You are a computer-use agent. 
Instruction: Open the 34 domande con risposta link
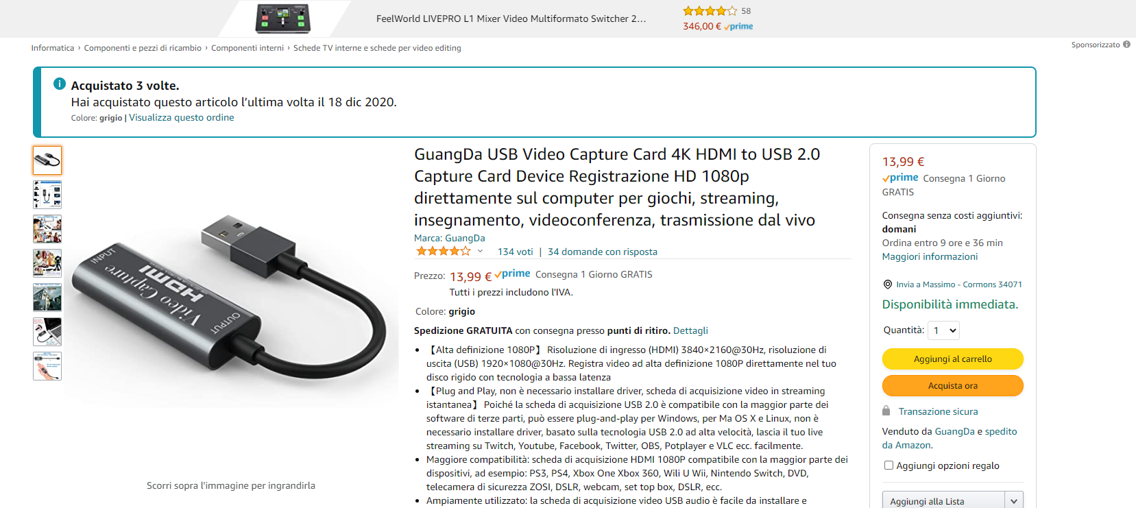[603, 252]
